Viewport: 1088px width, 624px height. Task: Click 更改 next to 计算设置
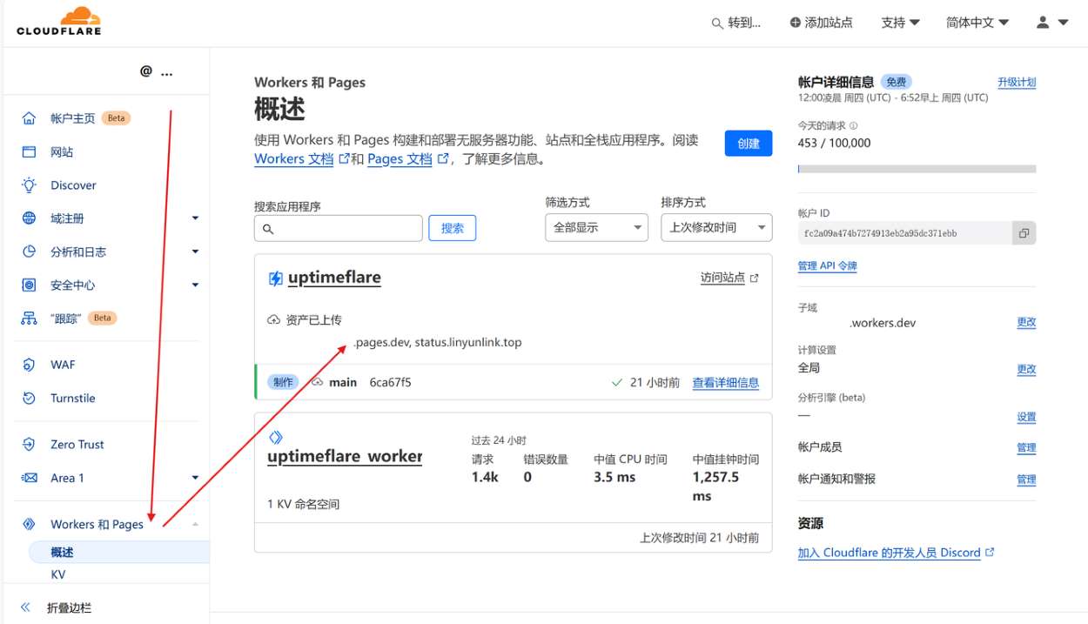point(1026,369)
